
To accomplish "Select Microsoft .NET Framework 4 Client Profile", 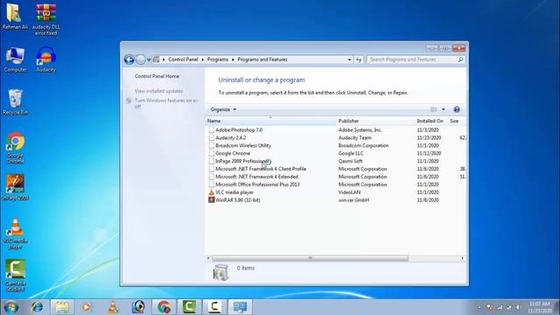I will [261, 169].
